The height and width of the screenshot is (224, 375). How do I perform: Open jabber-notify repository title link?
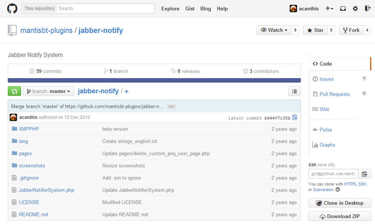[x=101, y=30]
